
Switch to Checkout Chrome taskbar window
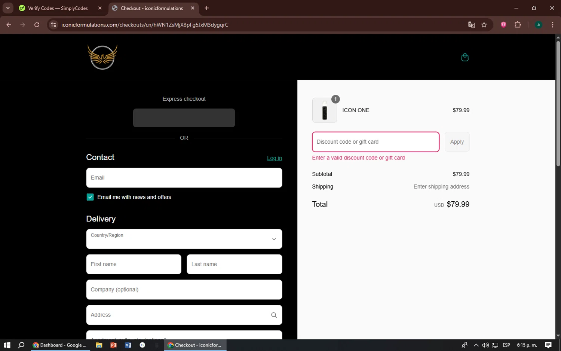click(x=196, y=345)
